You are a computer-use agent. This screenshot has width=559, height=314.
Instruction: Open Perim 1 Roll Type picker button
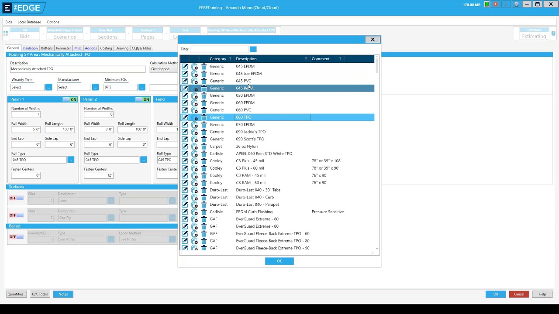point(71,160)
